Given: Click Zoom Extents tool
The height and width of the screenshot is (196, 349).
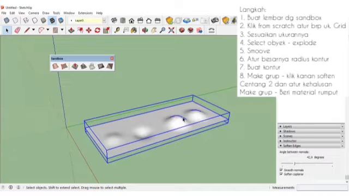Looking at the screenshot, I should (171, 30).
